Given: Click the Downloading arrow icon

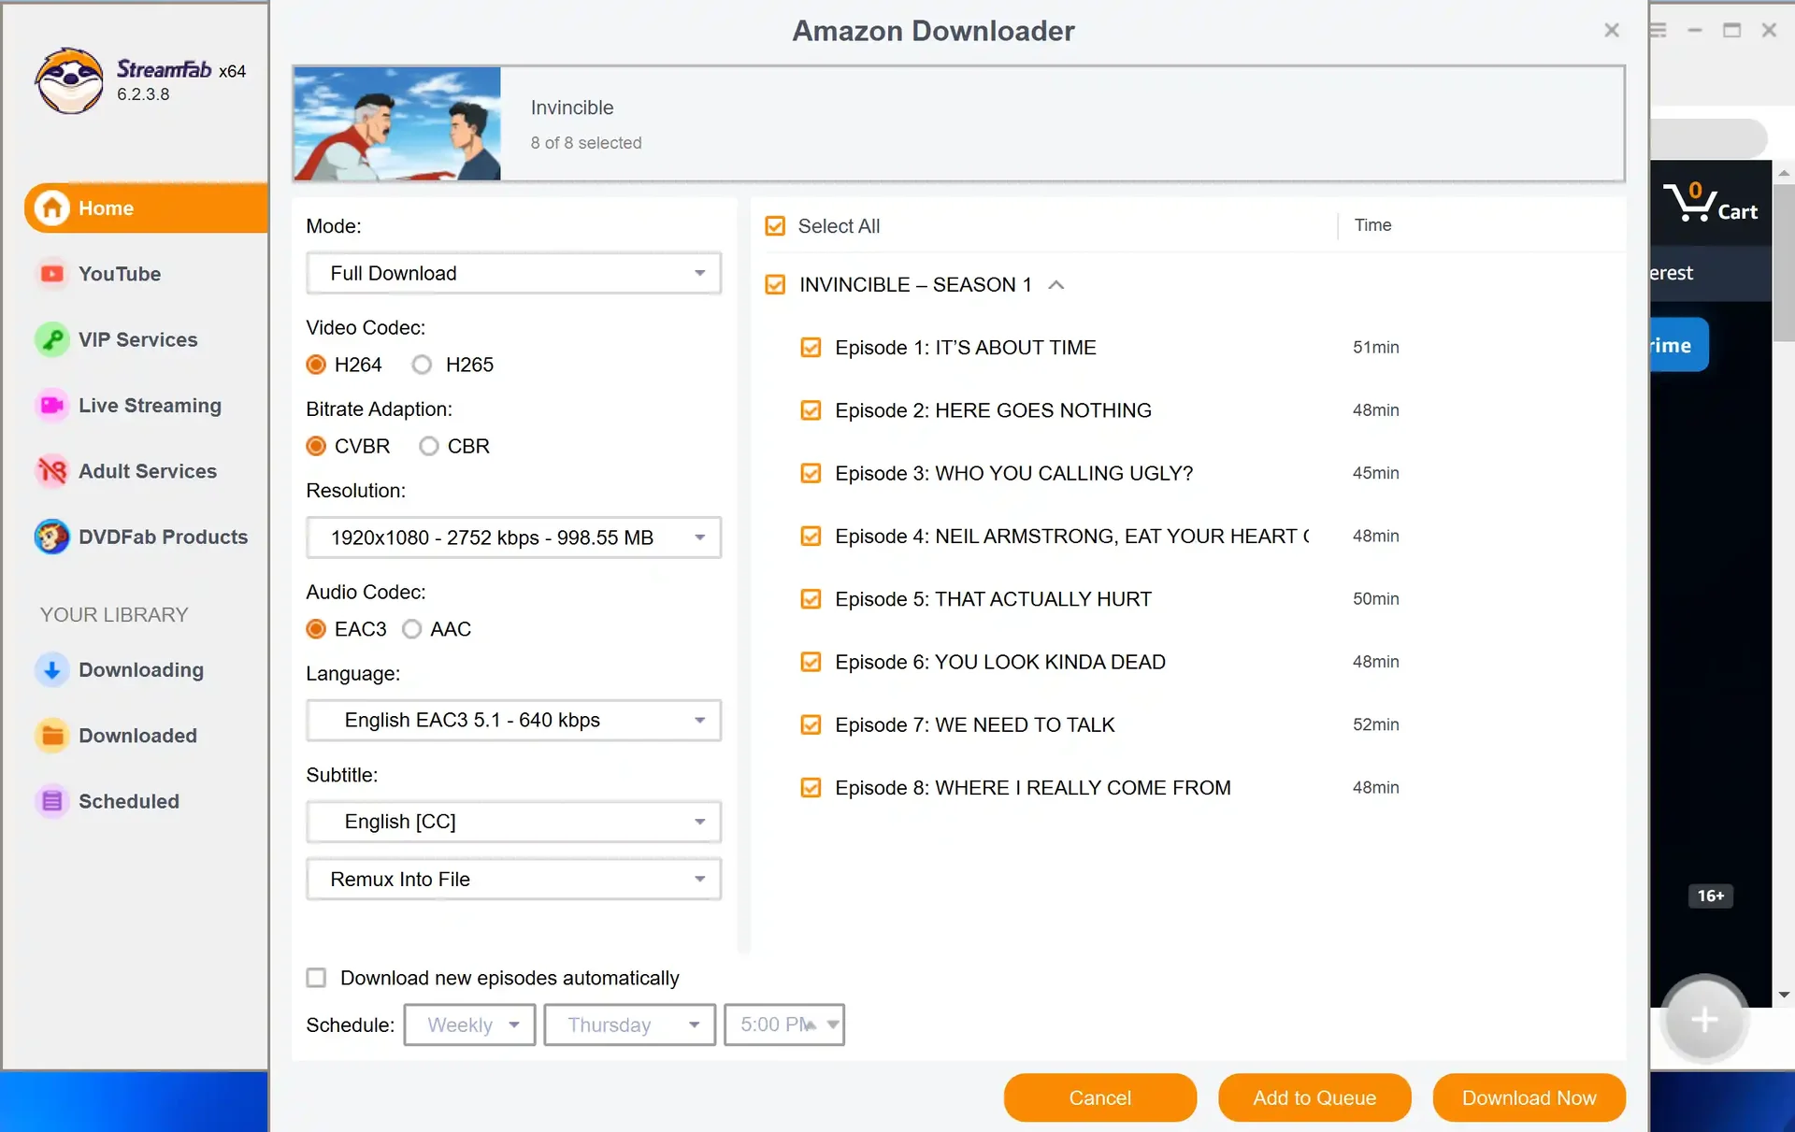Looking at the screenshot, I should 52,670.
